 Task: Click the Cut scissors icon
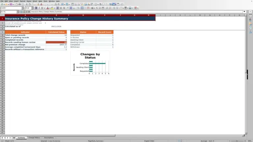(x=27, y=4)
